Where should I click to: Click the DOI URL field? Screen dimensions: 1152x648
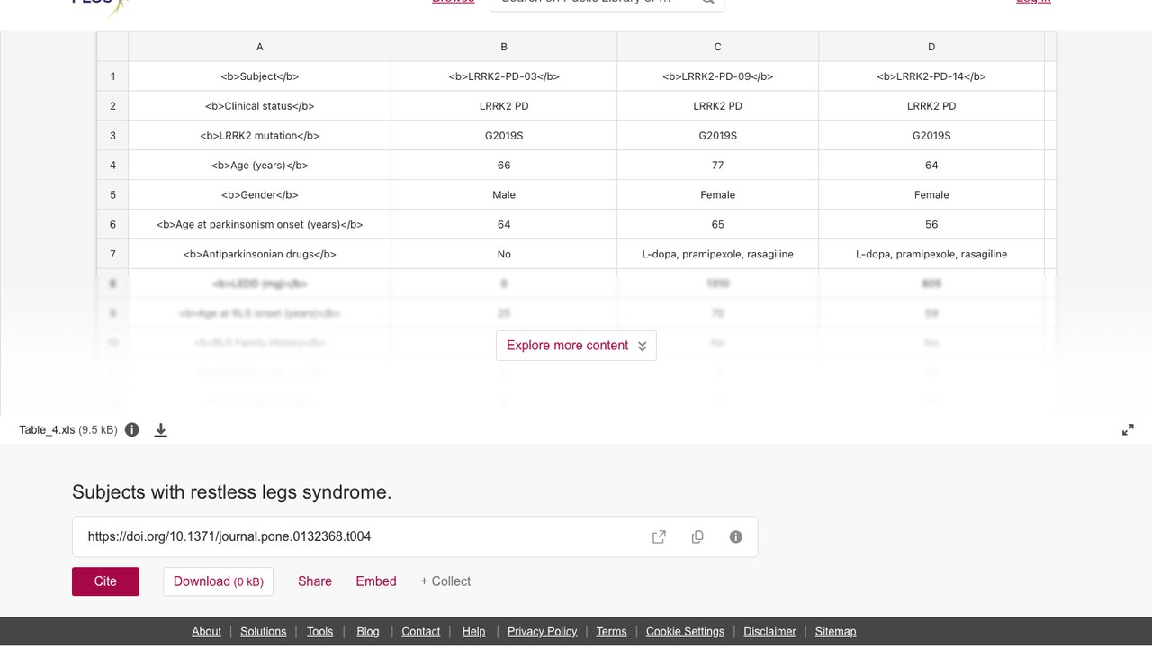coord(415,536)
